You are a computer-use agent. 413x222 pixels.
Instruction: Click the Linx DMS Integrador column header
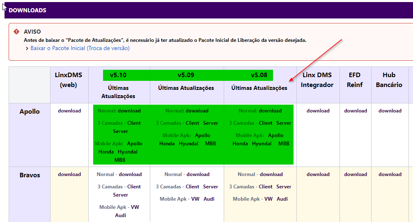point(317,80)
